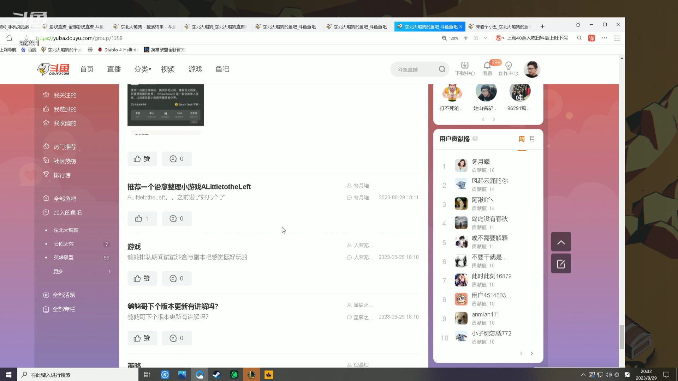Toggle the translate icon in the address bar

click(592, 38)
